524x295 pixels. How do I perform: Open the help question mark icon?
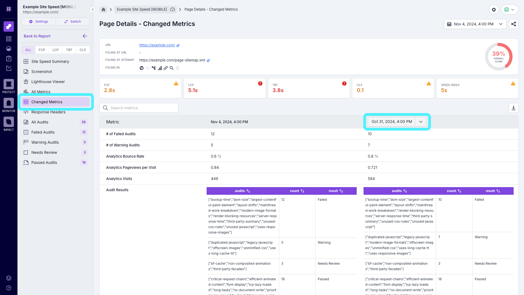pyautogui.click(x=9, y=288)
